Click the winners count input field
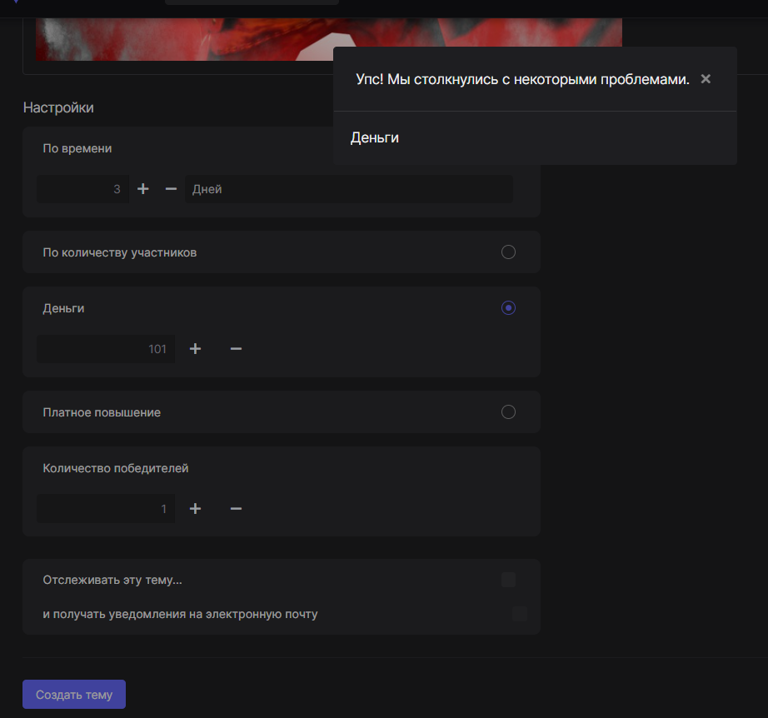 pyautogui.click(x=106, y=509)
